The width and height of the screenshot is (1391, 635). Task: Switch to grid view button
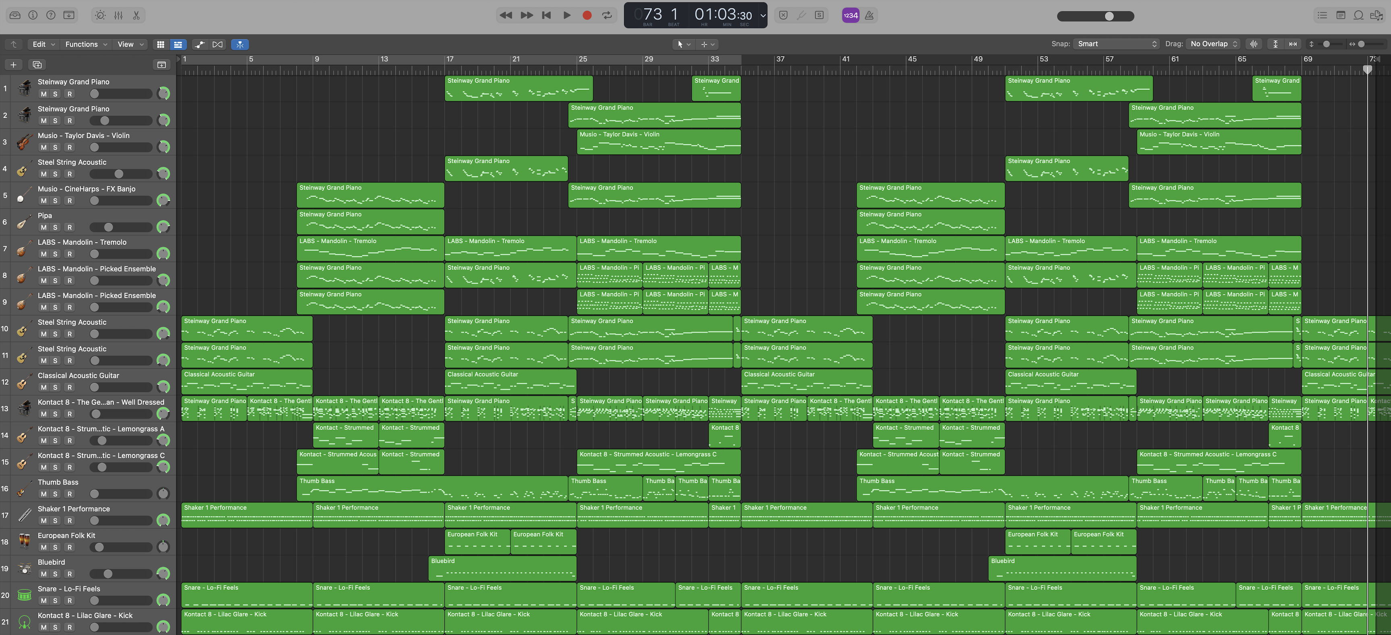pyautogui.click(x=160, y=44)
